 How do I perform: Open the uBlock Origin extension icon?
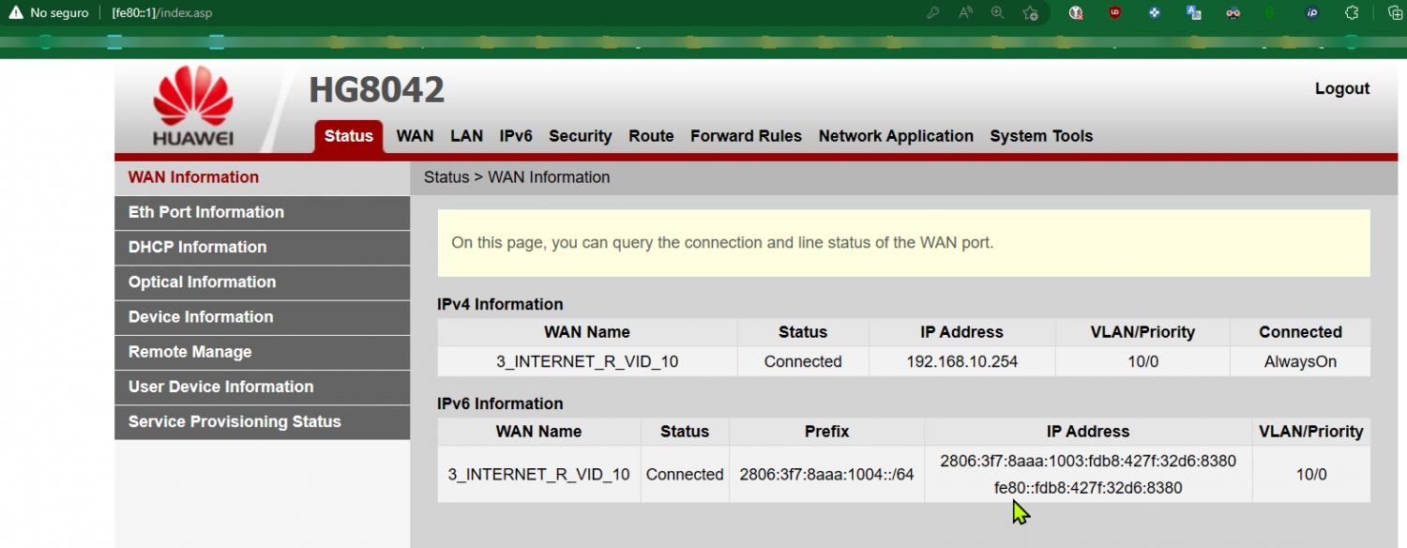pyautogui.click(x=1114, y=13)
